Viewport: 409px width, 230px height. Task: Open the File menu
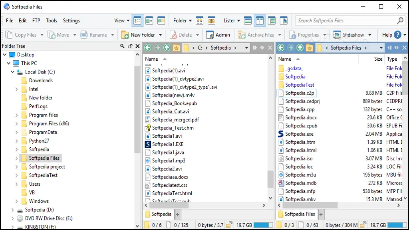tap(10, 21)
